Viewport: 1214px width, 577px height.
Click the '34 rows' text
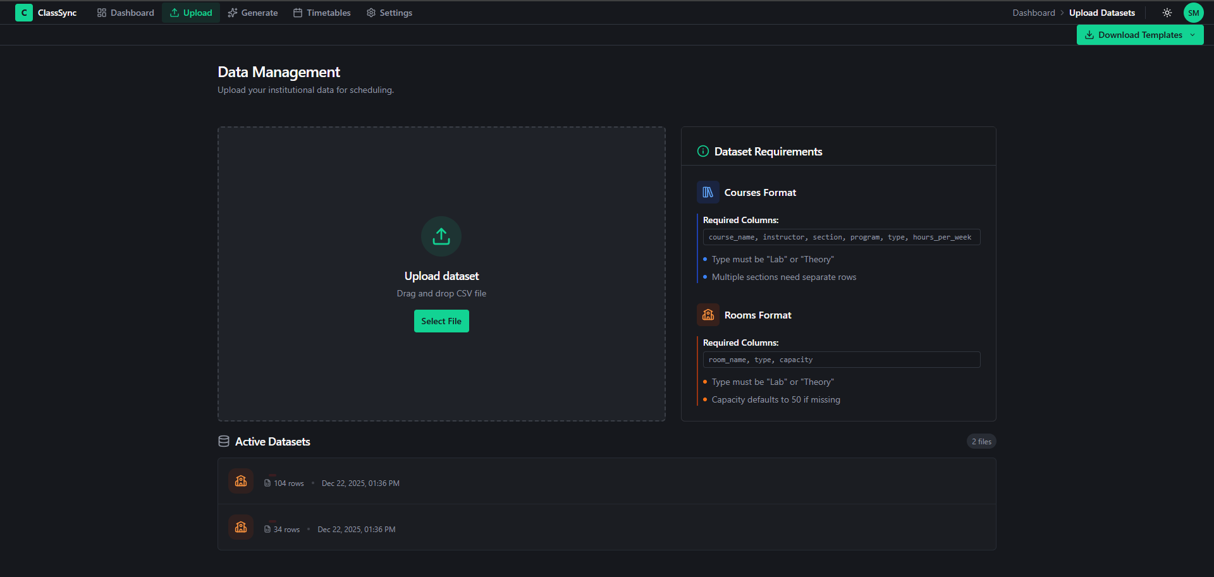tap(286, 530)
